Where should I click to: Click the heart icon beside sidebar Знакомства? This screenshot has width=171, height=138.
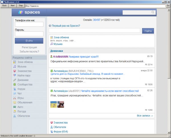click(x=15, y=71)
